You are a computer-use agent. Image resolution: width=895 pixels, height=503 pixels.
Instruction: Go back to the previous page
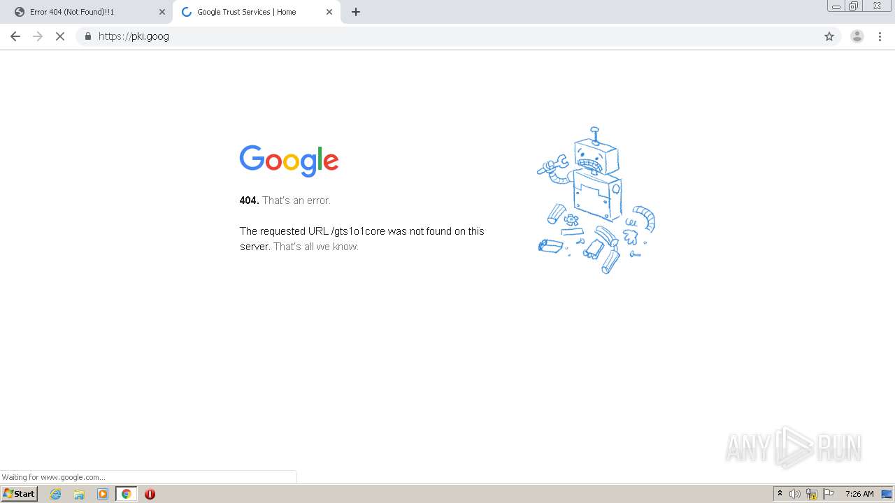coord(15,36)
